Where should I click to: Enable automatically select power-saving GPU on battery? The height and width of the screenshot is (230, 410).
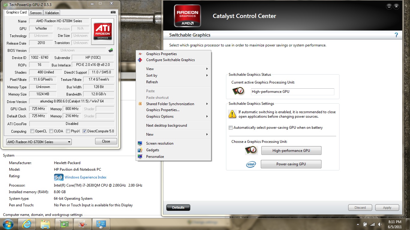(x=231, y=128)
